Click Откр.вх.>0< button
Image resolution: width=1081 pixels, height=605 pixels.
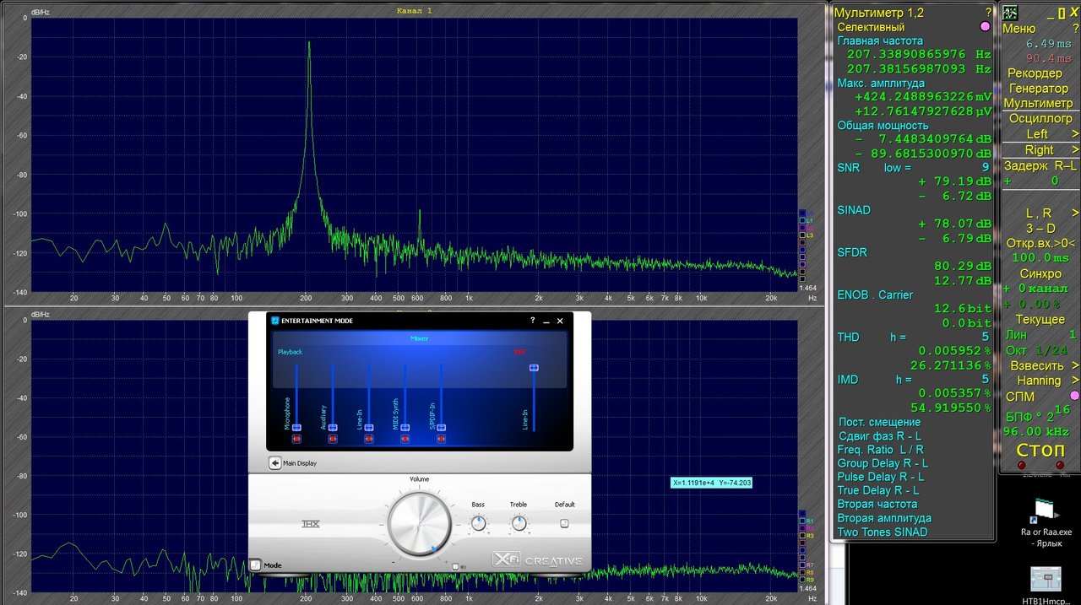point(1040,244)
